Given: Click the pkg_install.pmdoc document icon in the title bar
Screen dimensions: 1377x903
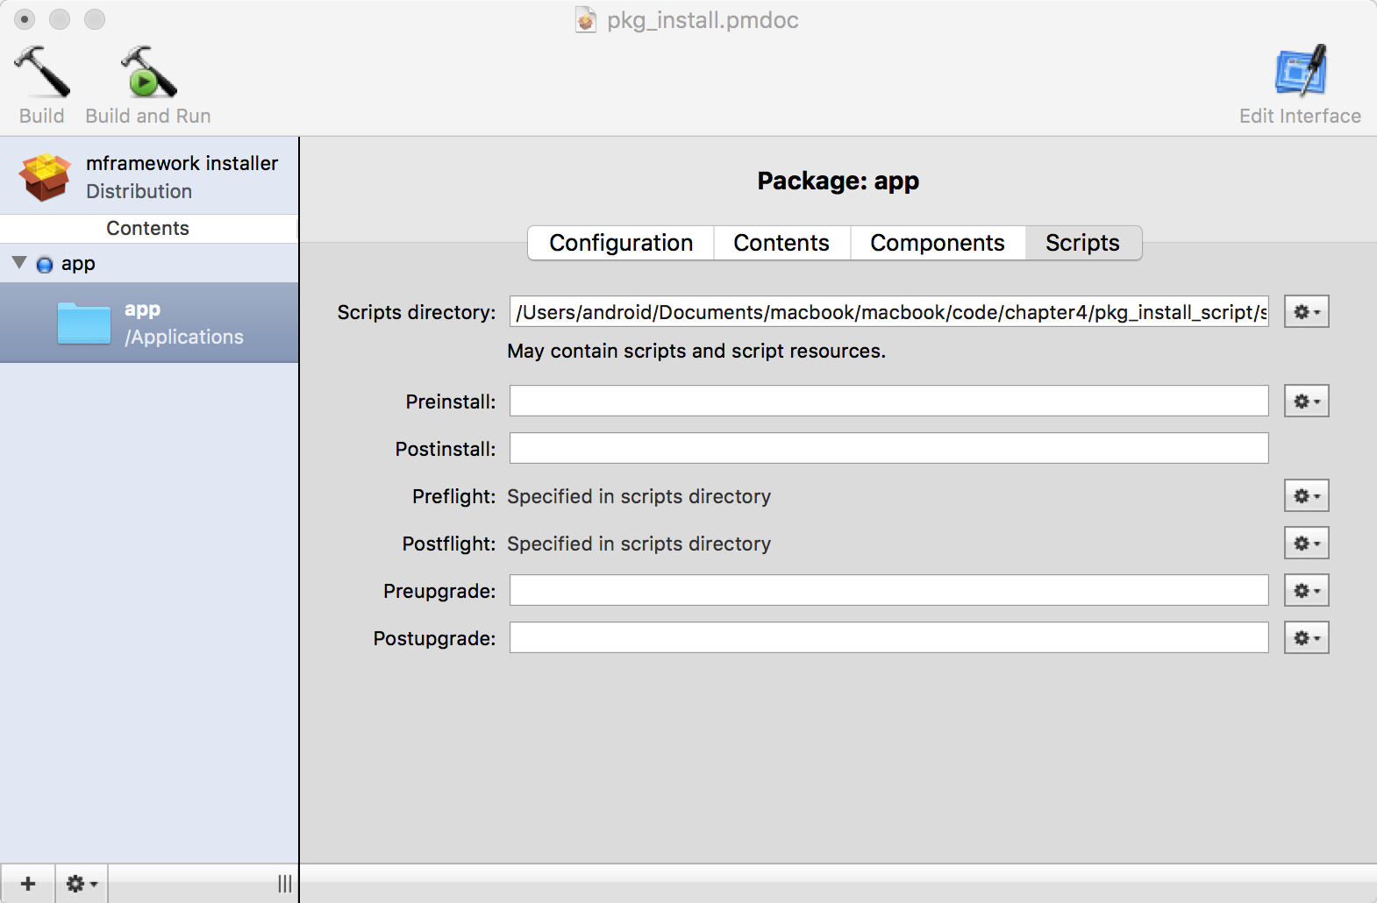Looking at the screenshot, I should click(586, 20).
